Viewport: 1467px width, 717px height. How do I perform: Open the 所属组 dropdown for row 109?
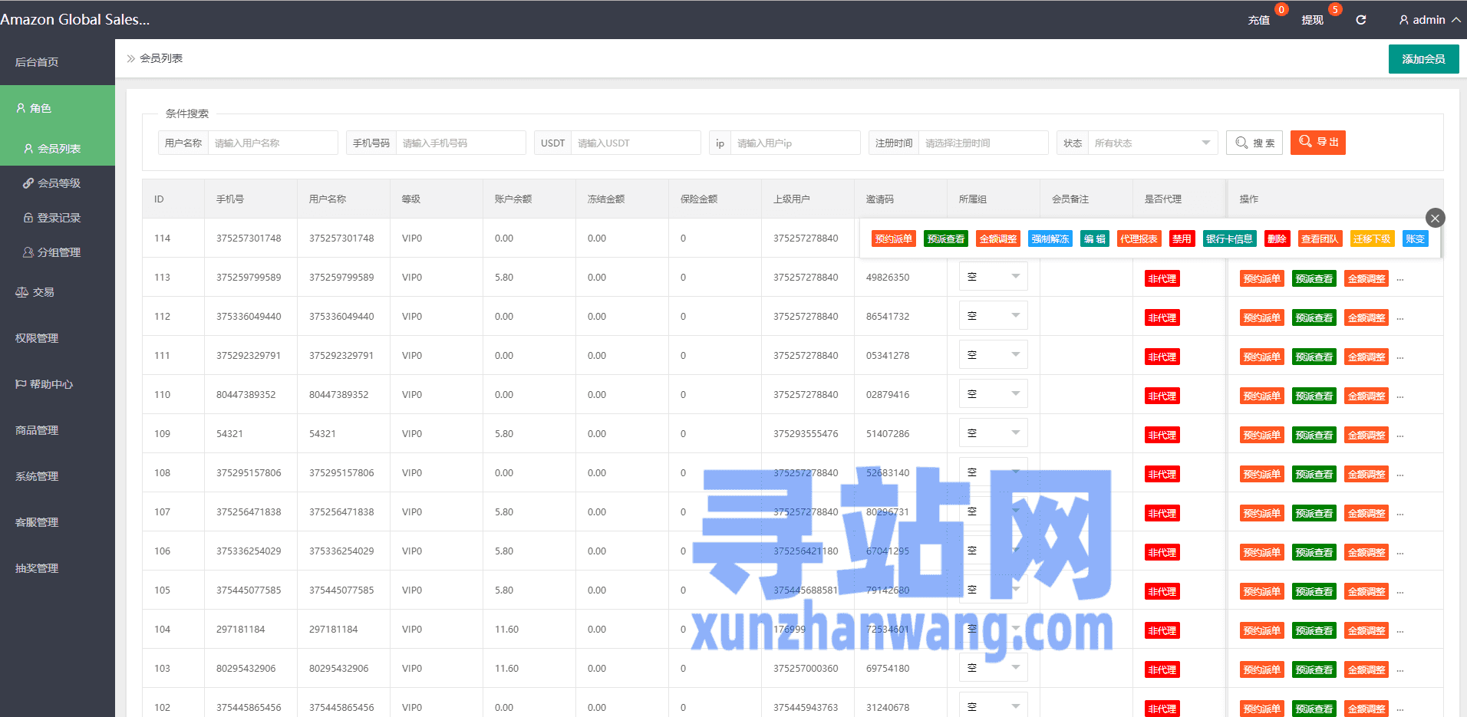click(993, 433)
